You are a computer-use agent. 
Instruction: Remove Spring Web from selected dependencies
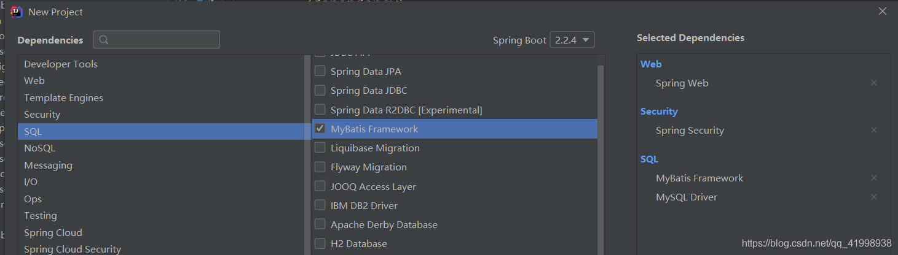pos(874,83)
